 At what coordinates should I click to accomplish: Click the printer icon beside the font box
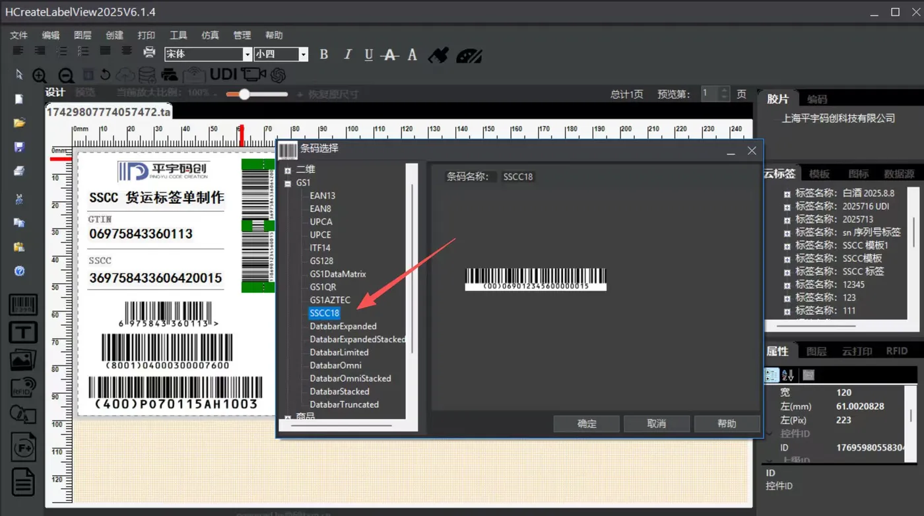150,52
